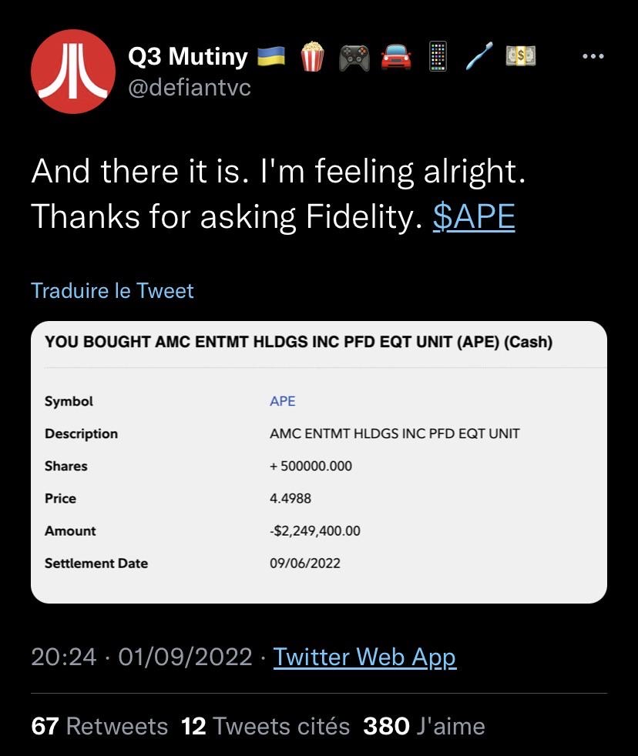Go to the @defiantvc handle

click(x=189, y=88)
